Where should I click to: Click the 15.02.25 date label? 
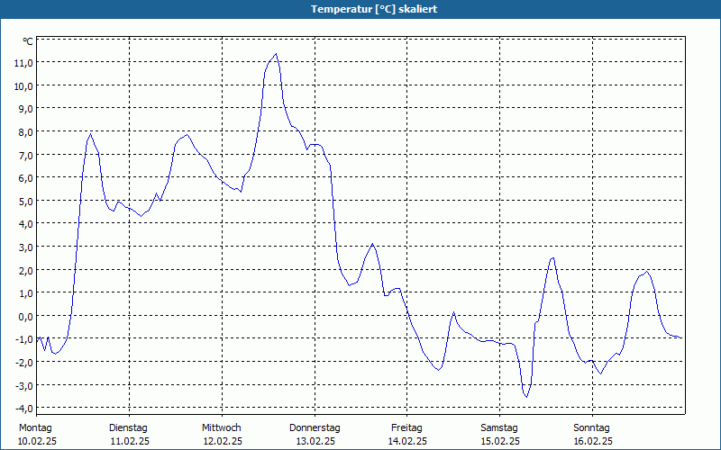pyautogui.click(x=501, y=442)
